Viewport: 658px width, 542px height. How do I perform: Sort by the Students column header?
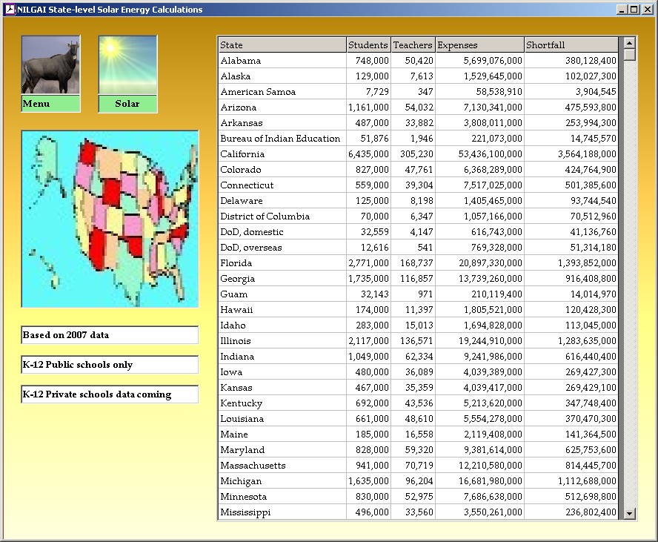[x=368, y=45]
